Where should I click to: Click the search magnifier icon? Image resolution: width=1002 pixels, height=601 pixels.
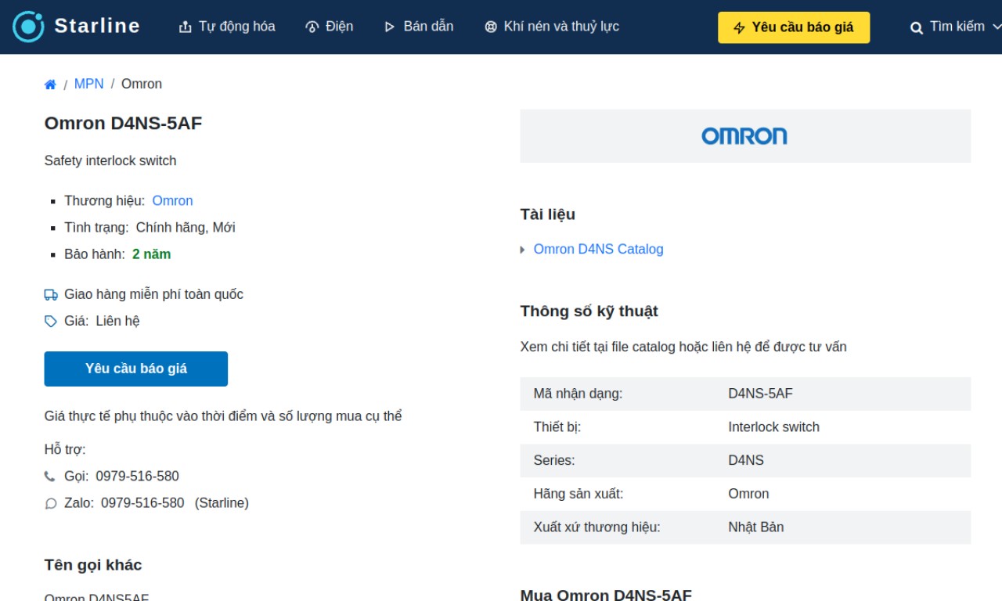(x=917, y=28)
